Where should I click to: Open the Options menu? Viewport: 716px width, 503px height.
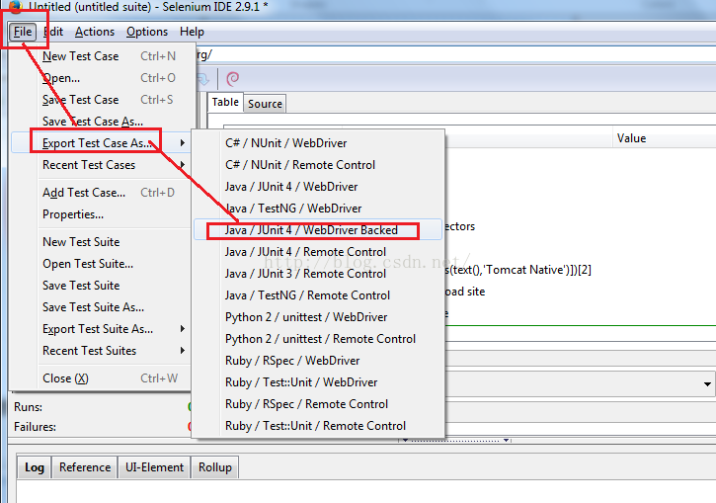147,32
